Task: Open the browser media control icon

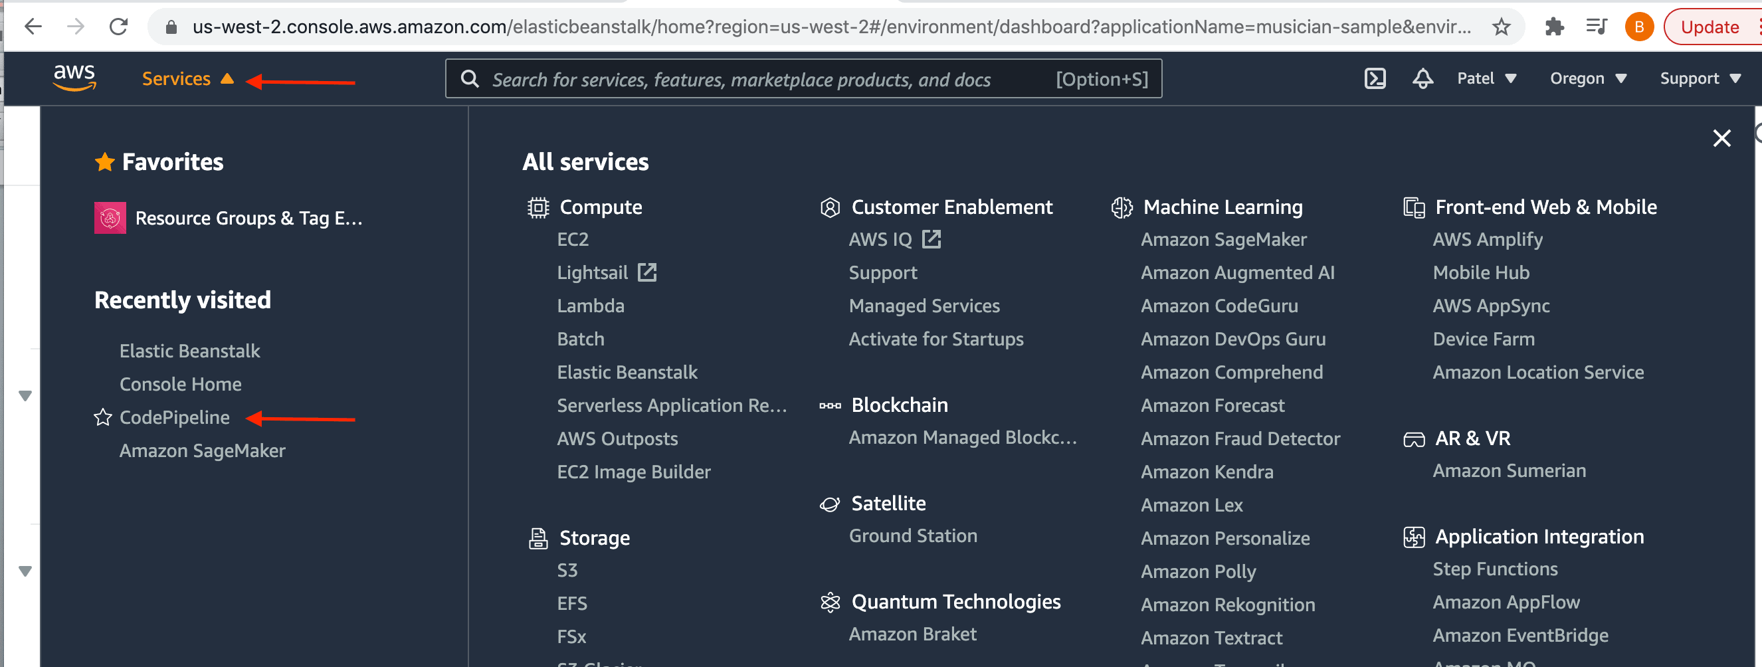Action: point(1596,27)
